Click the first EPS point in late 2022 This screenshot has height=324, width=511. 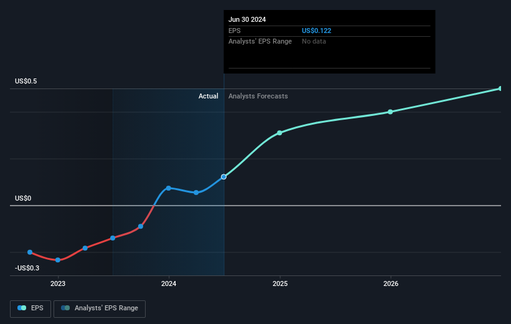[x=30, y=252]
